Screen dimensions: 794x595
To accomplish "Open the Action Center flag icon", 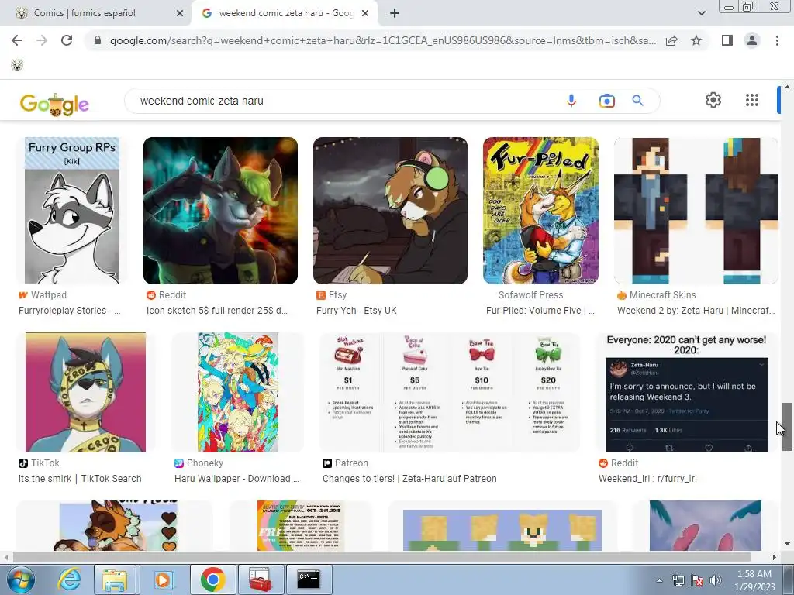I will click(x=697, y=580).
